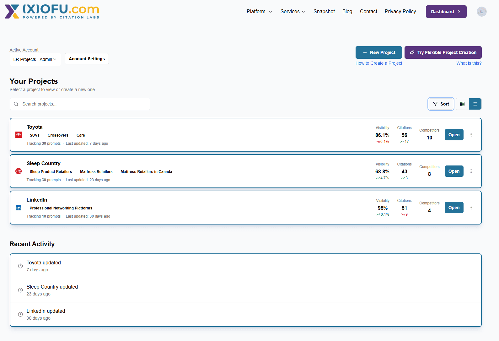The image size is (499, 341).
Task: Click the search magnifier icon
Action: click(16, 104)
